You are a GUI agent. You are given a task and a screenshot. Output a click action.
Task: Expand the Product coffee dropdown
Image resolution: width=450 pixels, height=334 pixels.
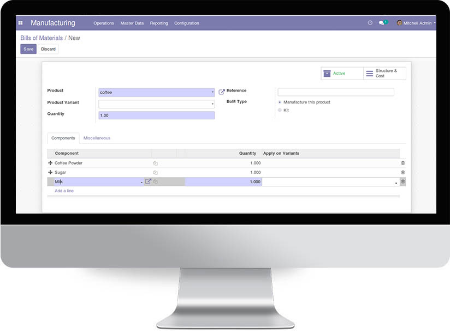212,92
